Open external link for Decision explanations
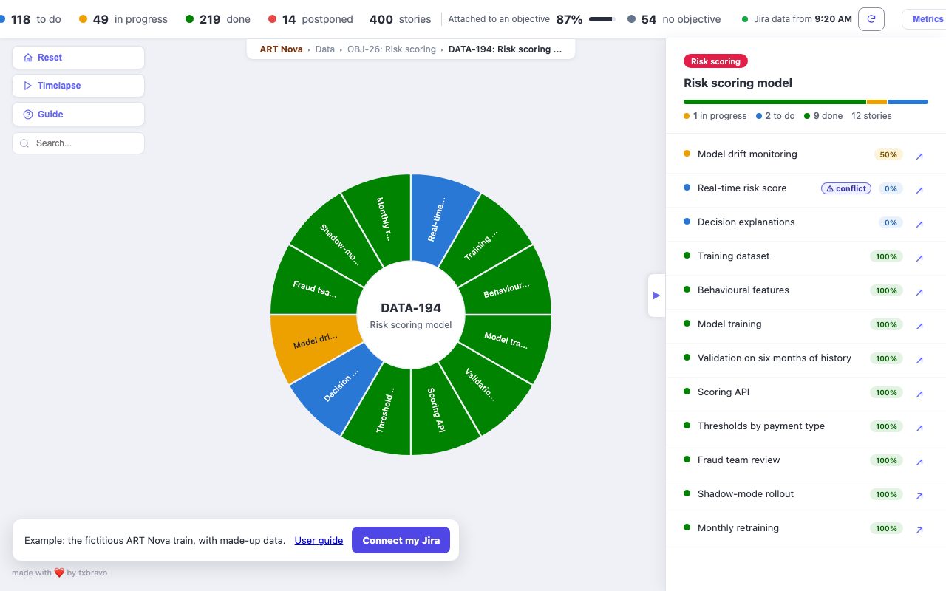This screenshot has width=946, height=591. 919,224
